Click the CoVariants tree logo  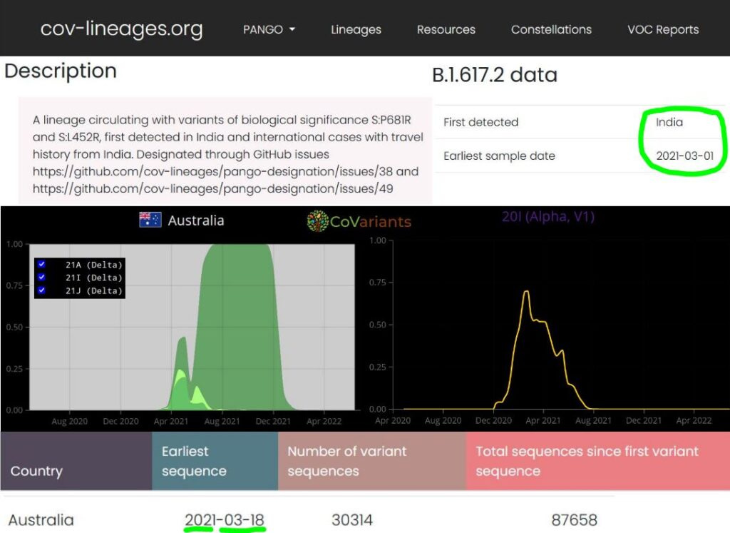click(317, 221)
